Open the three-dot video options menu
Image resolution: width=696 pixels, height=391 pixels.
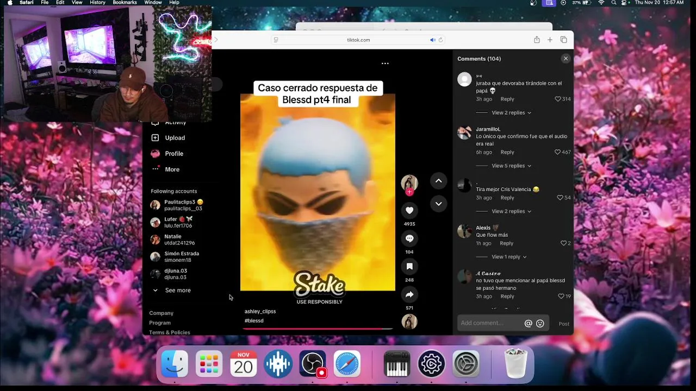tap(385, 64)
